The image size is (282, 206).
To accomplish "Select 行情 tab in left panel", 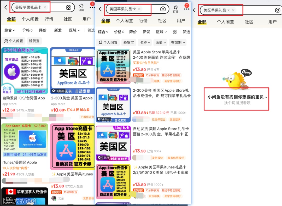I will [49, 19].
